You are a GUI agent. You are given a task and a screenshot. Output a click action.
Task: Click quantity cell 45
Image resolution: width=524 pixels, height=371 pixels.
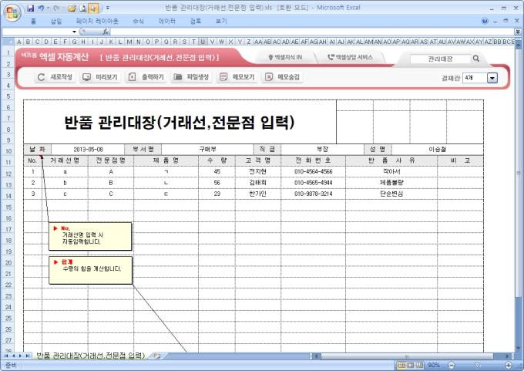[217, 172]
